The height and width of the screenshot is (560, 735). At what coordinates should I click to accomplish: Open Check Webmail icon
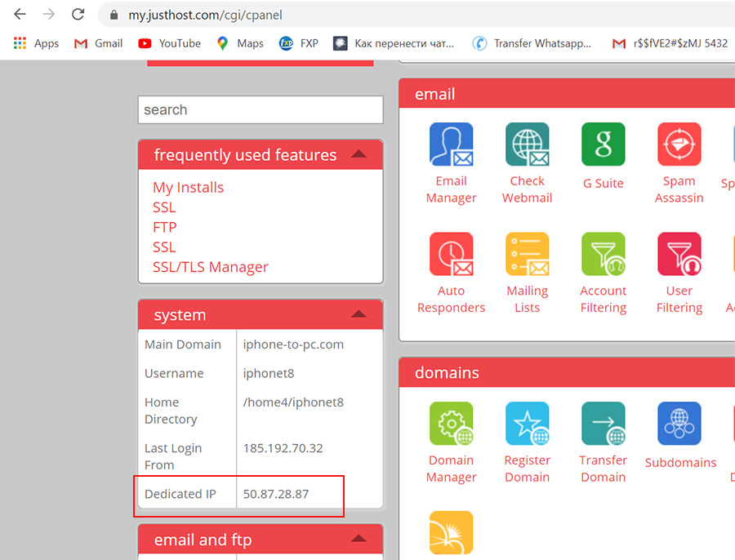click(527, 144)
